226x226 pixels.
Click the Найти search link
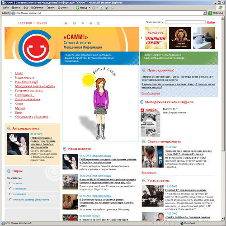pyautogui.click(x=211, y=22)
